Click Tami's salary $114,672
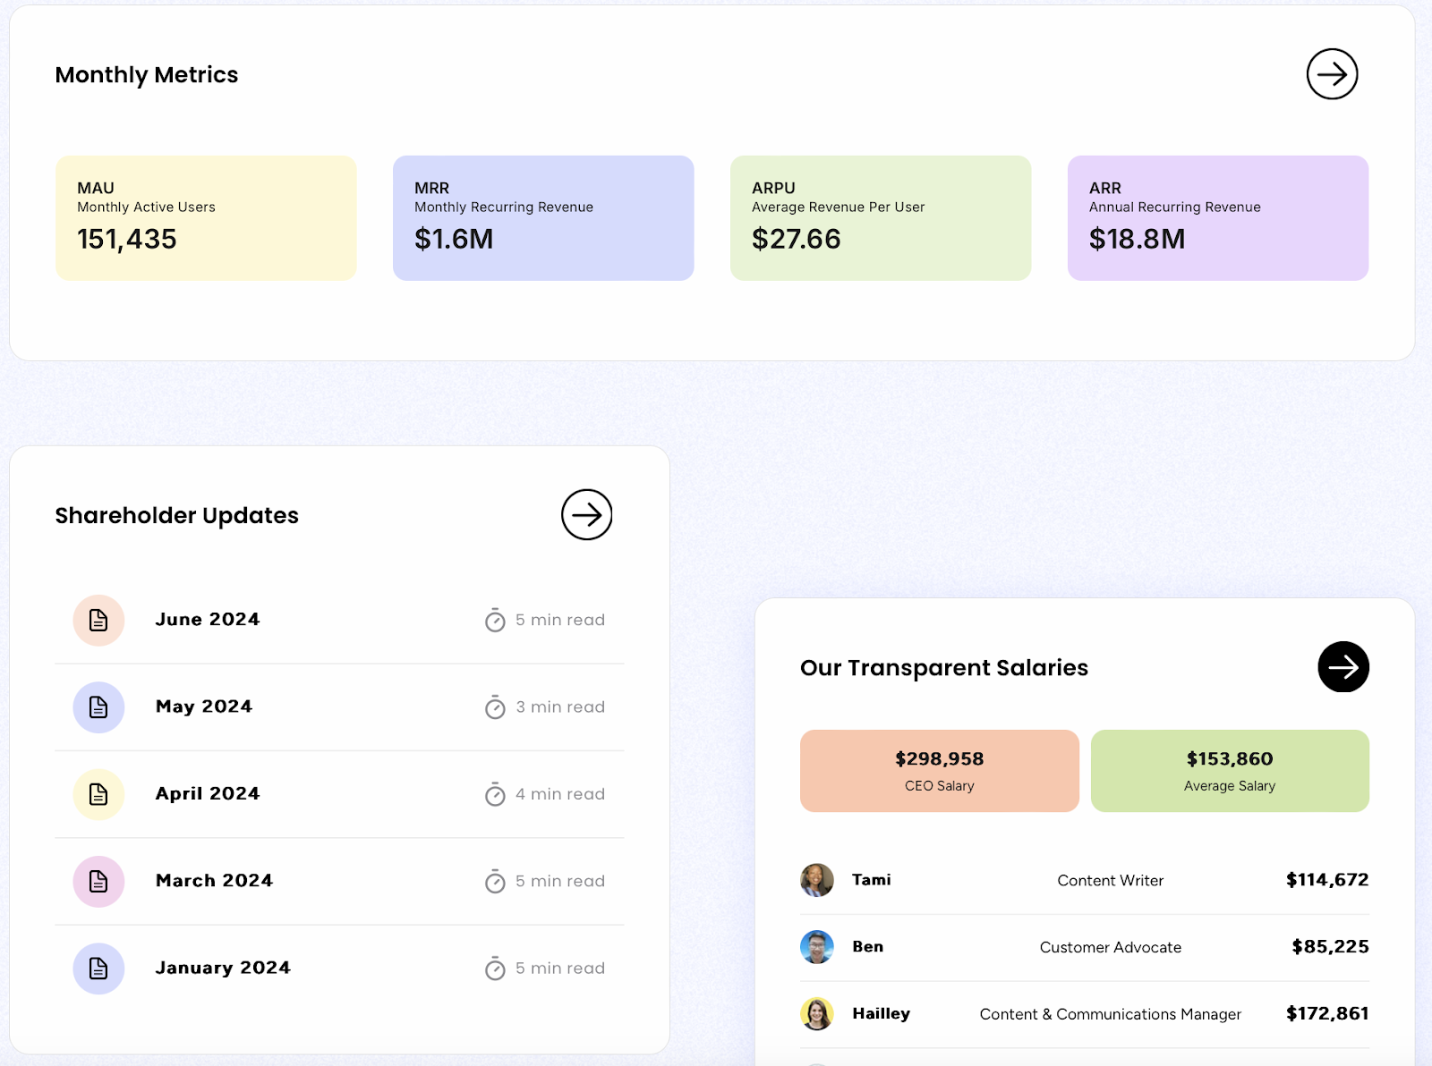This screenshot has width=1432, height=1066. click(x=1327, y=880)
